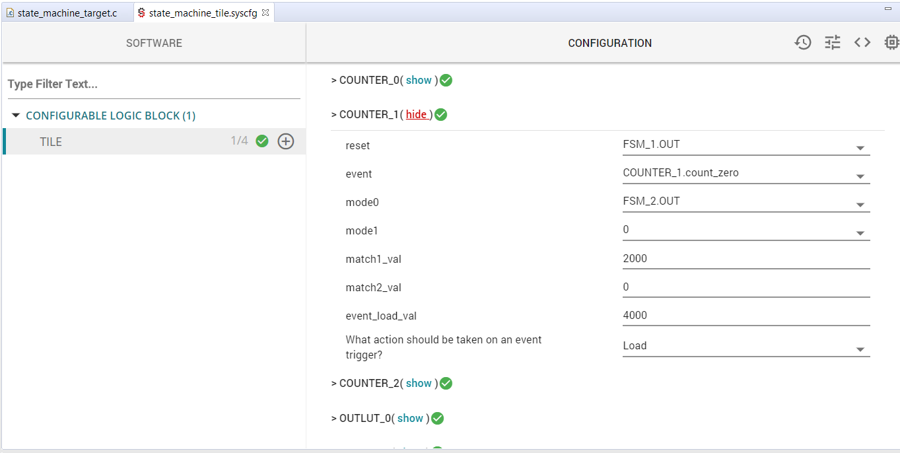Click the match1_val field containing 2000
The image size is (900, 453).
[x=745, y=259]
